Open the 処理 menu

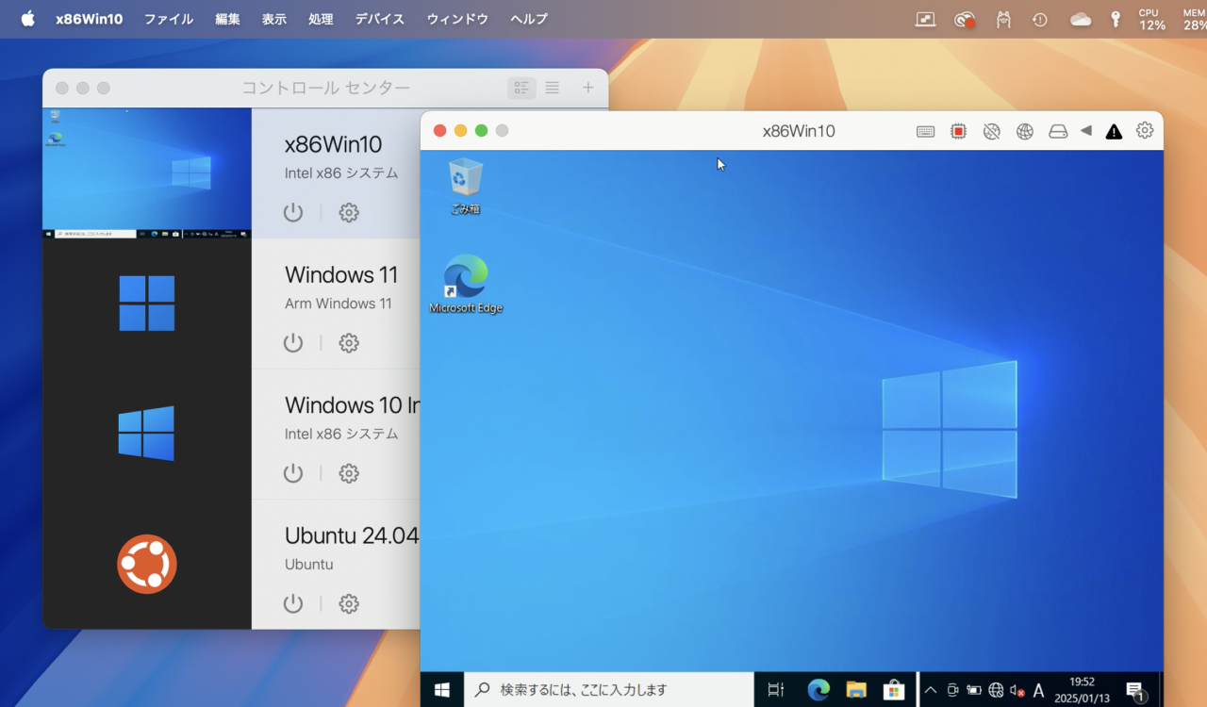pyautogui.click(x=321, y=19)
